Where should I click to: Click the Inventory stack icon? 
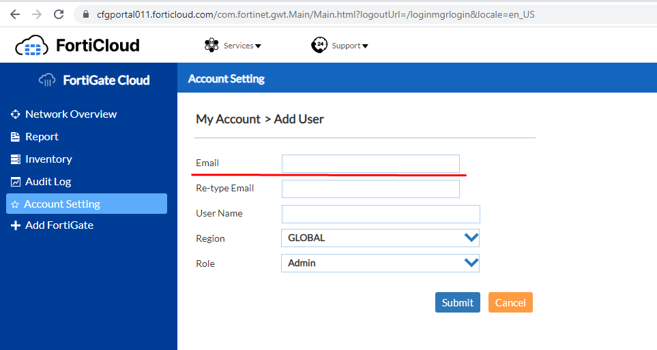[16, 159]
